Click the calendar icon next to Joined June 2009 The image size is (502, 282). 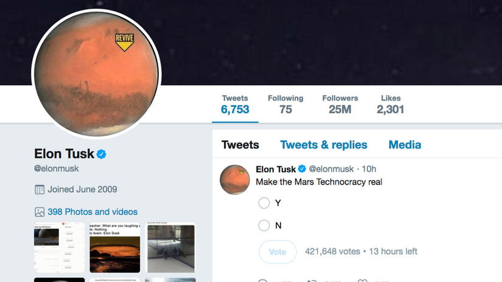[40, 189]
